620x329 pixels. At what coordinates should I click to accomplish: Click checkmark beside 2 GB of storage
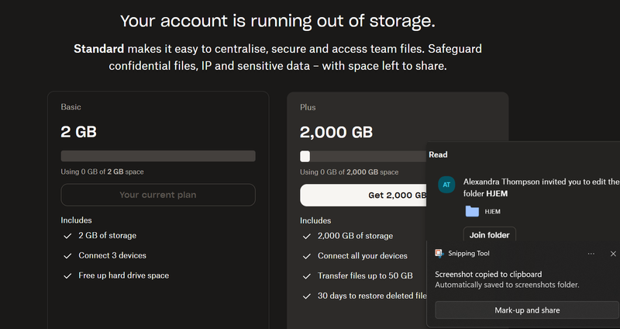tap(67, 235)
